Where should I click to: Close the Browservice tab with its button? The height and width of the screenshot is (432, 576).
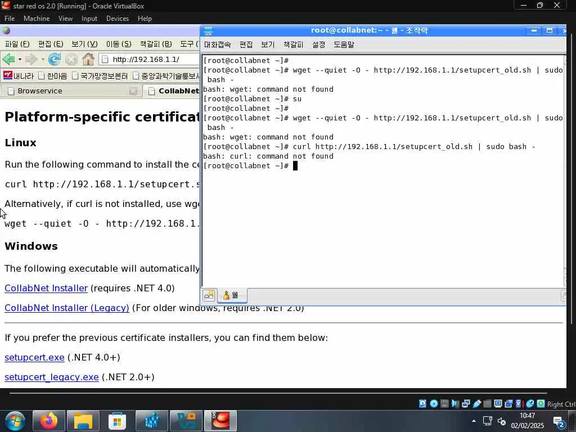pos(133,91)
